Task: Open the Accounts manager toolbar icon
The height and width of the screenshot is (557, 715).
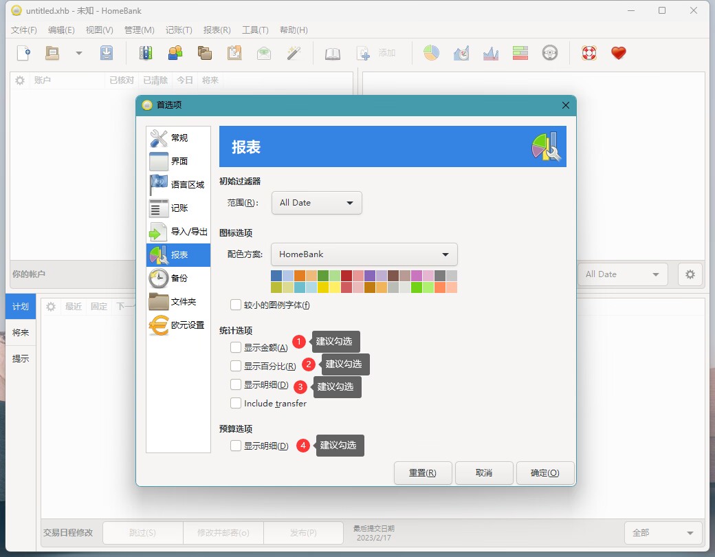Action: click(x=146, y=53)
